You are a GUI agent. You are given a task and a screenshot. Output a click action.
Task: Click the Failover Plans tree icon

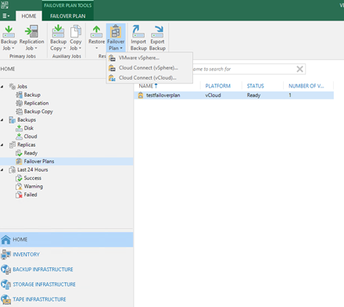click(19, 162)
